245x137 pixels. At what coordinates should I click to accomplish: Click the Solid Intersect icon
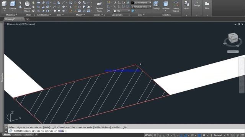pos(38,11)
